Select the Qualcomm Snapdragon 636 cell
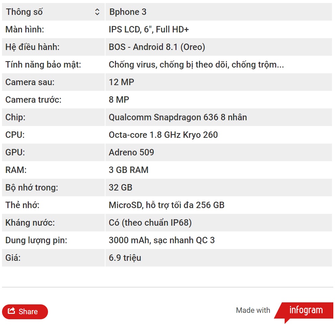This screenshot has height=326, width=335. [x=219, y=117]
